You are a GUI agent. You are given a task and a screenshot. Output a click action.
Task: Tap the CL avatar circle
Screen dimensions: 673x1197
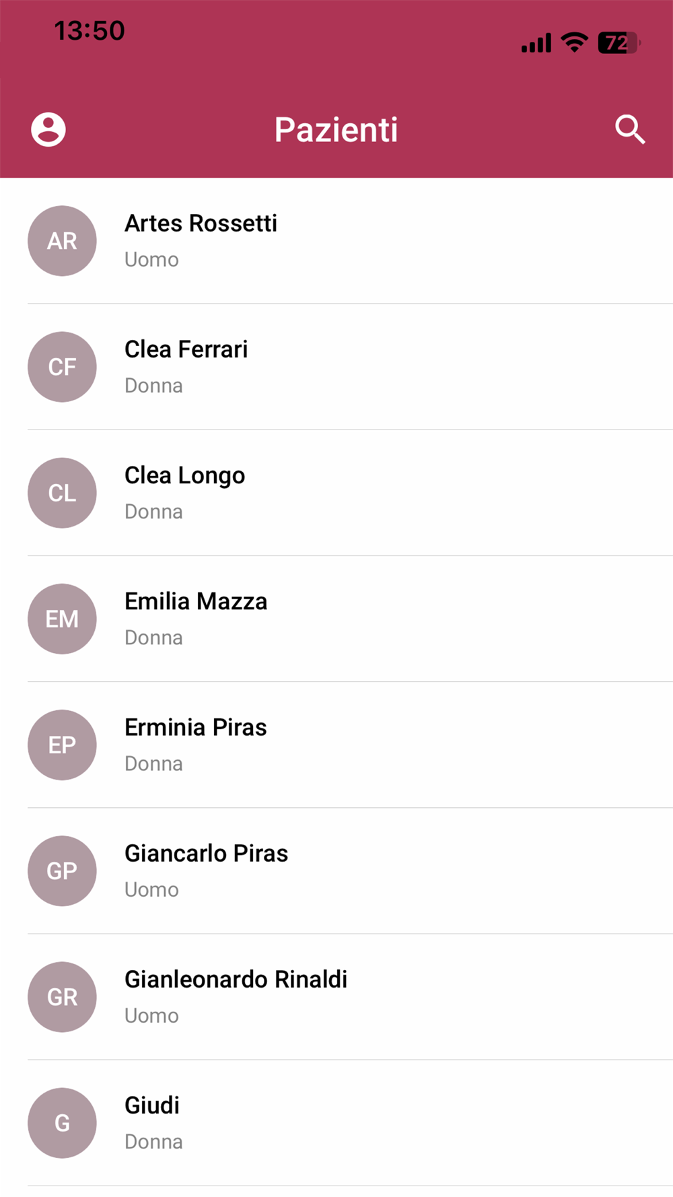(x=62, y=493)
